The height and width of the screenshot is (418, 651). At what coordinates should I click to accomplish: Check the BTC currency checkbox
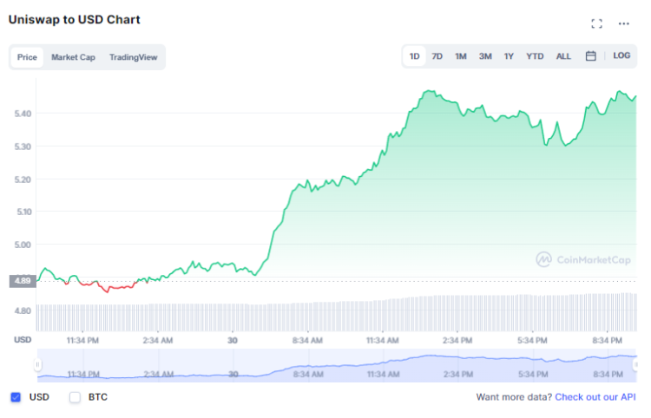click(75, 397)
